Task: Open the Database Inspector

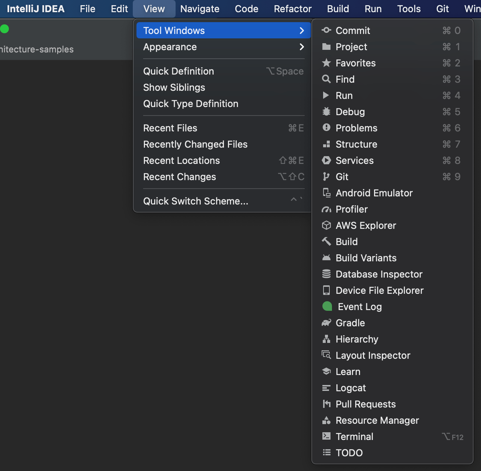Action: 379,274
